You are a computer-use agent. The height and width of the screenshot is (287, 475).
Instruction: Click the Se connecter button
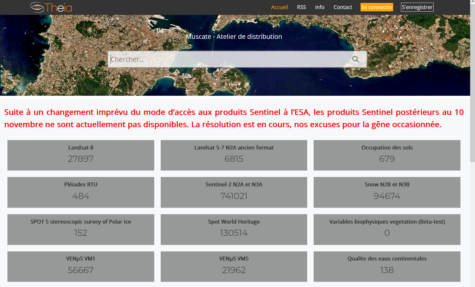[377, 7]
